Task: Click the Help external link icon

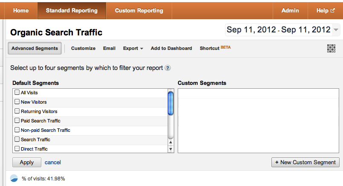Action: coord(333,10)
